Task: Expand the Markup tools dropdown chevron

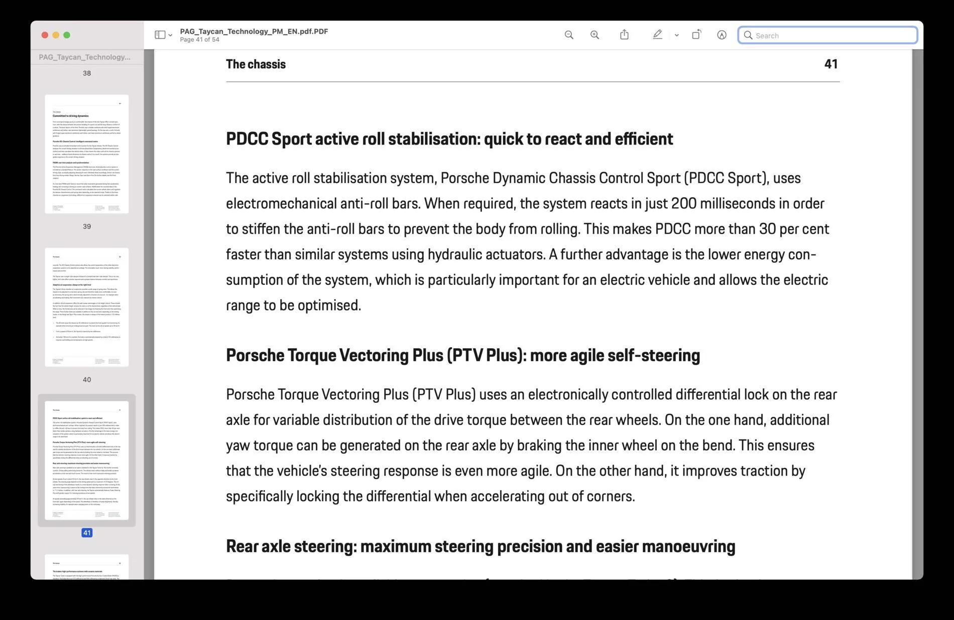Action: pos(676,35)
